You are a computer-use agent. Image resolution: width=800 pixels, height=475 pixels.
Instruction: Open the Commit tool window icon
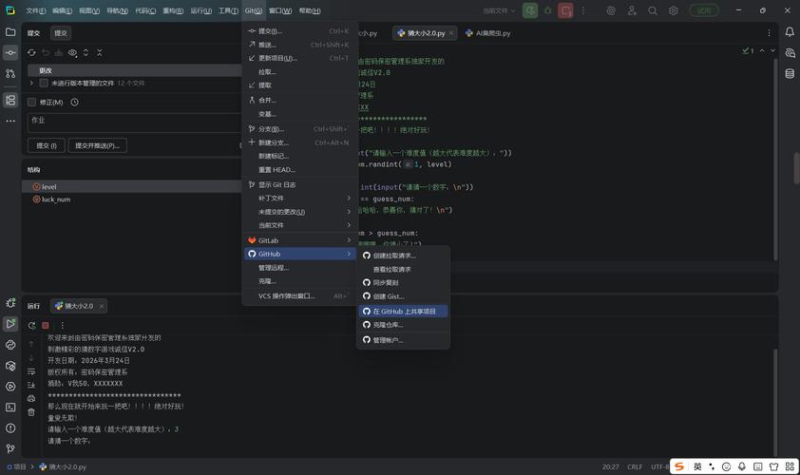coord(10,52)
